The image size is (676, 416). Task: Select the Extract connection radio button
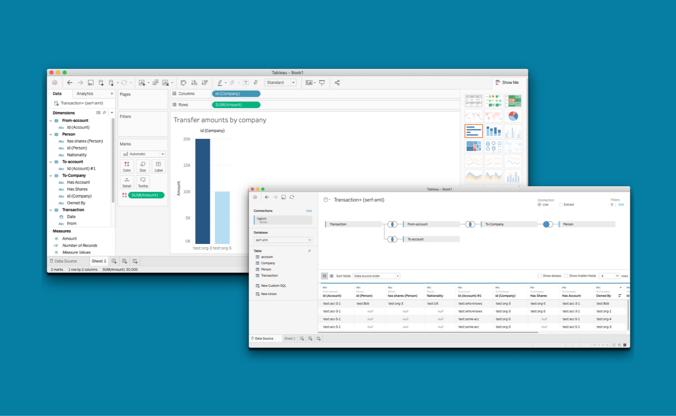click(561, 204)
